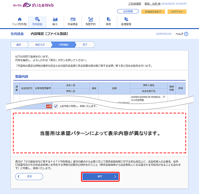Open the 輸入 import ship icon
Viewport: 199px width, 194px height.
[x=55, y=19]
